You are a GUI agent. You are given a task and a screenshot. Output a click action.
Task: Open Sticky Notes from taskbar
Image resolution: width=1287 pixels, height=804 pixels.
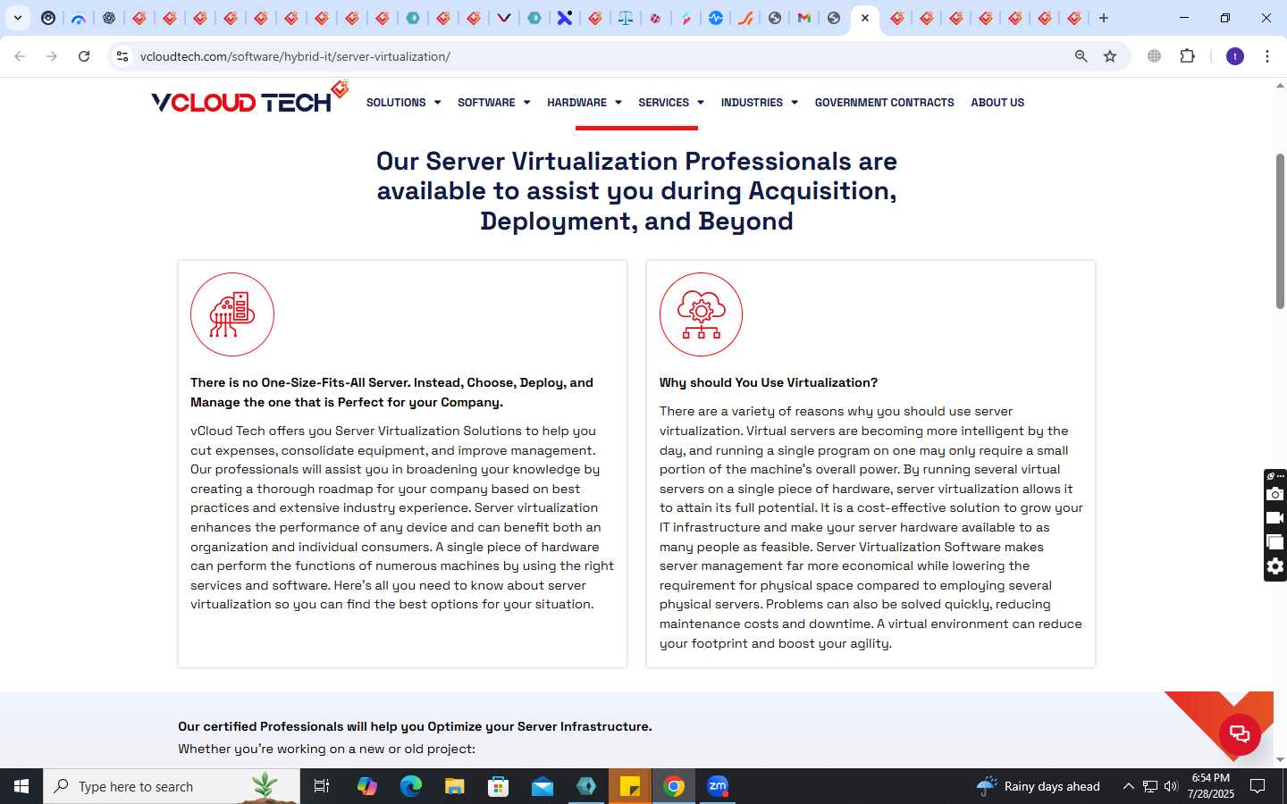coord(630,786)
